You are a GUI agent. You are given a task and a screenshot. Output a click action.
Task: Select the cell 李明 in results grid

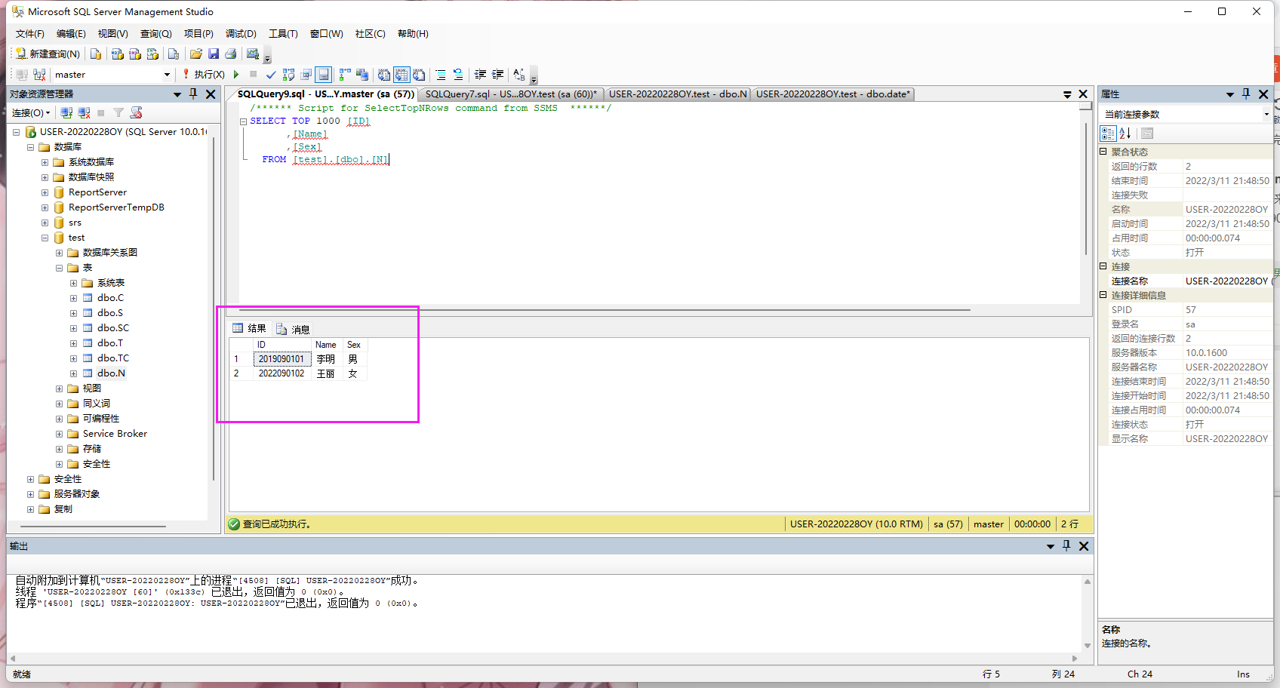pyautogui.click(x=326, y=359)
